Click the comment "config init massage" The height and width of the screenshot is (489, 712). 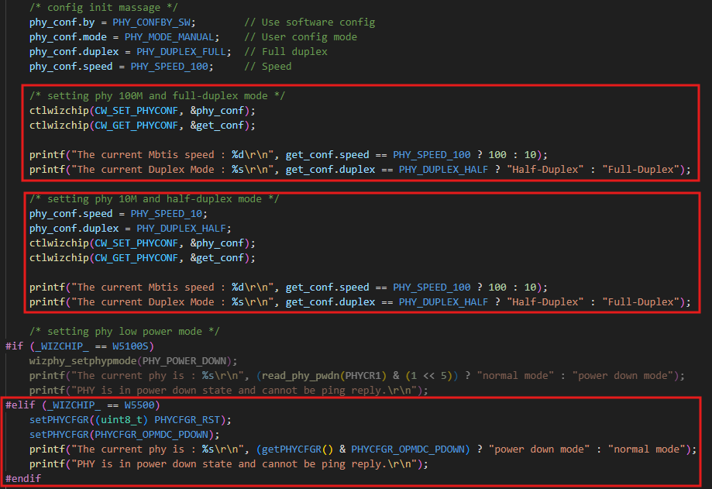click(x=104, y=7)
